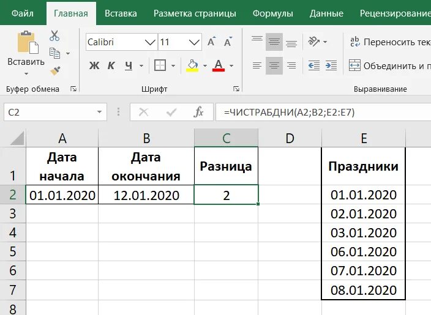Select holiday cell 06.01.2020
The height and width of the screenshot is (315, 431).
pos(364,251)
